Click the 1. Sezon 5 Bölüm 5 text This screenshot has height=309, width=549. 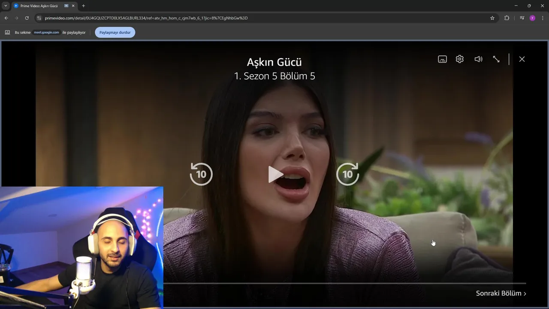(x=274, y=76)
